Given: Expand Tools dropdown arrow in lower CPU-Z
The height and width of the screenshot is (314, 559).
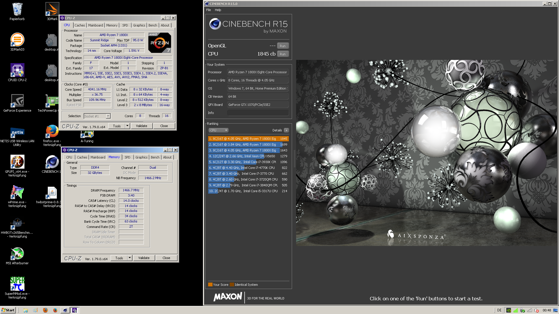Looking at the screenshot, I should (x=130, y=258).
